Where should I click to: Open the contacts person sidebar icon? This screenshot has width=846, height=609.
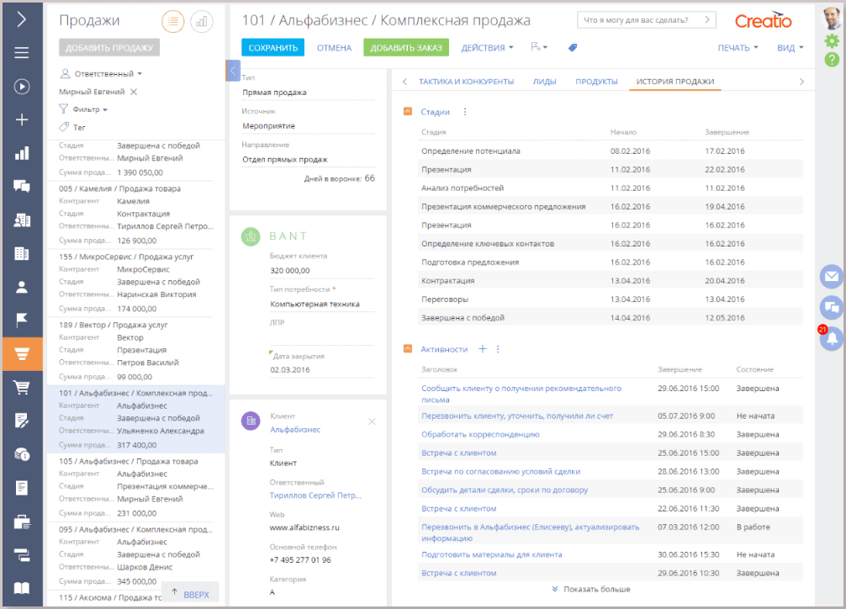pyautogui.click(x=22, y=287)
